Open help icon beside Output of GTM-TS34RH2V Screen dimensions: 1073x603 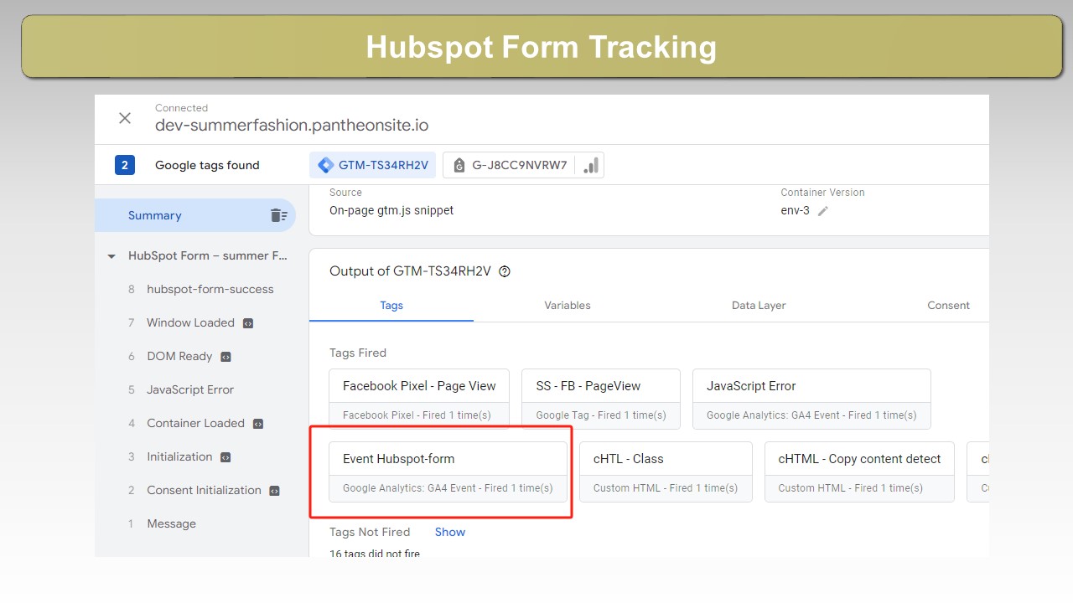505,271
